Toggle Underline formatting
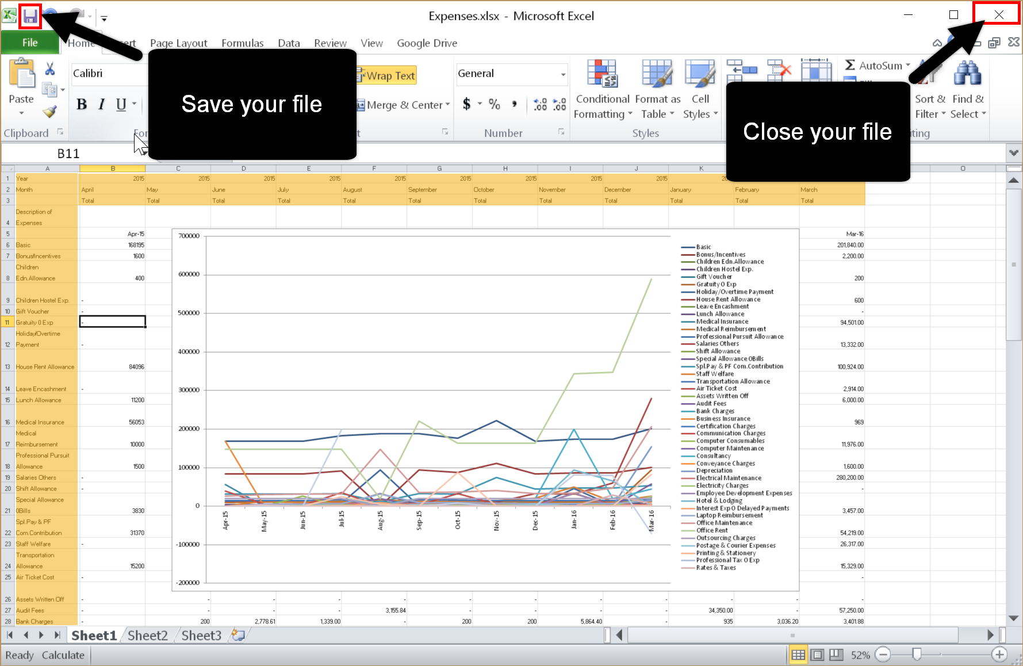 [121, 104]
